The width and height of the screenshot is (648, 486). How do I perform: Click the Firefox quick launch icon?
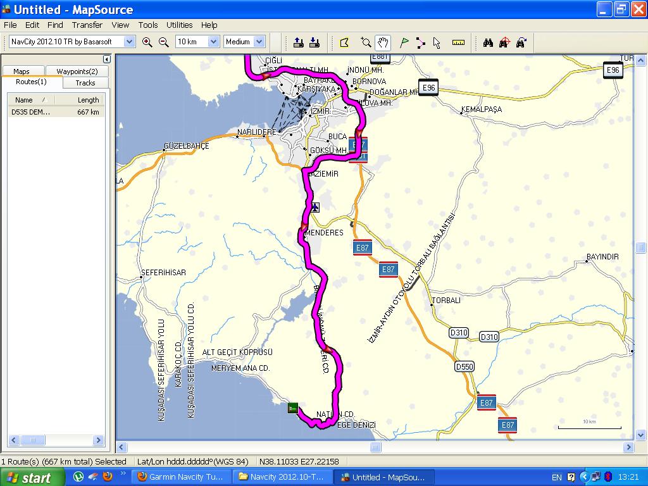point(108,477)
